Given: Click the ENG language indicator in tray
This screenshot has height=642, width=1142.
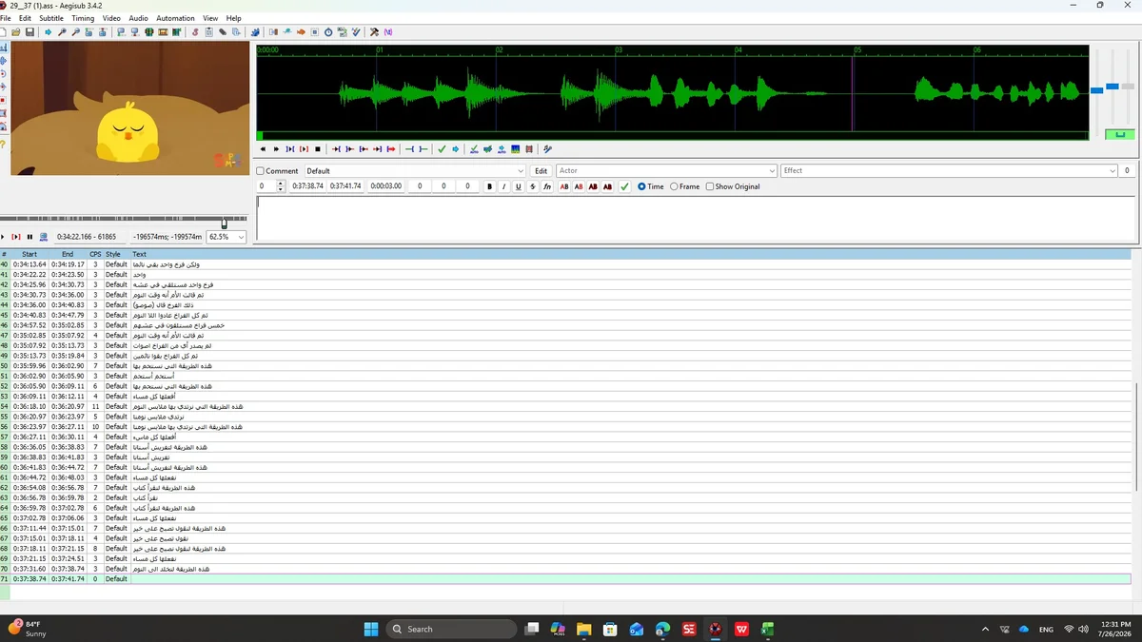Looking at the screenshot, I should click(x=1046, y=630).
